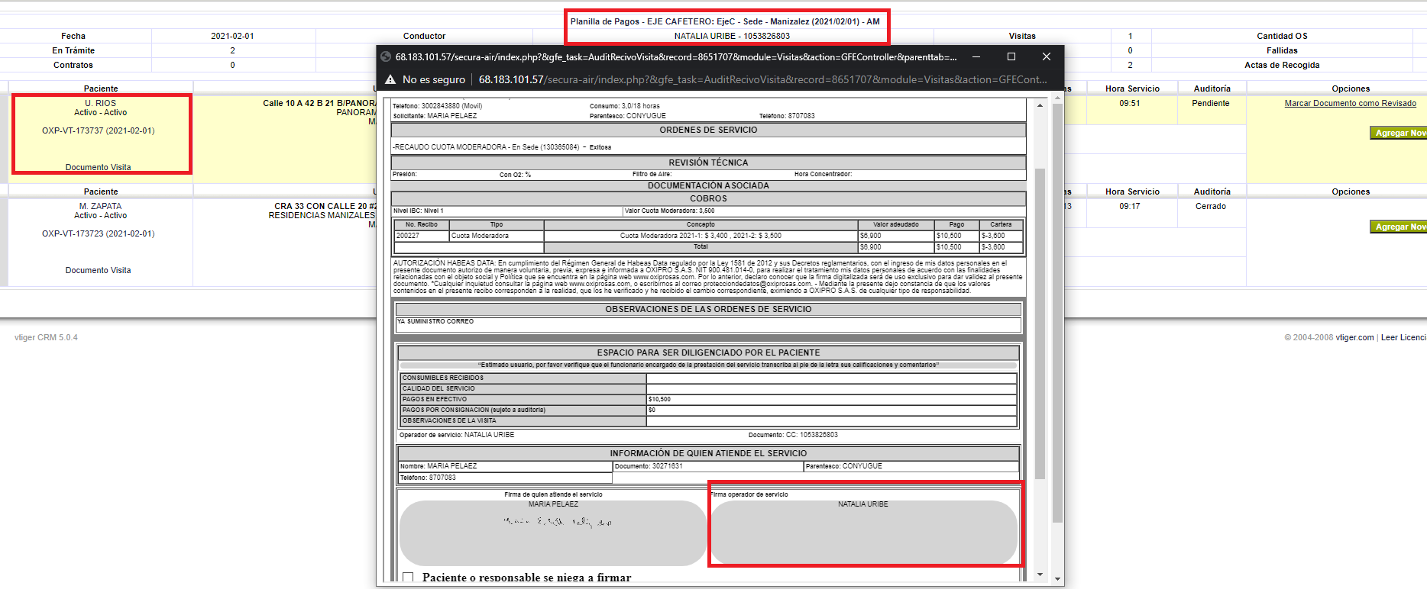Click the 'En Trámite' label
The image size is (1427, 589).
pos(73,50)
